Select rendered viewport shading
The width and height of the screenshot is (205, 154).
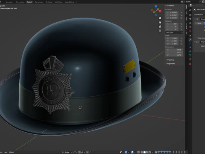tap(150, 152)
